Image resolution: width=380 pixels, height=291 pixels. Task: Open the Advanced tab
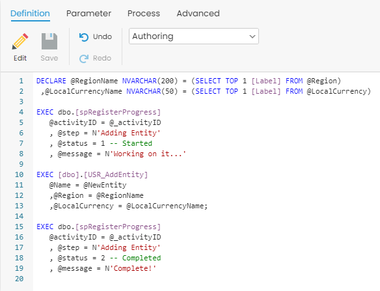pos(198,13)
